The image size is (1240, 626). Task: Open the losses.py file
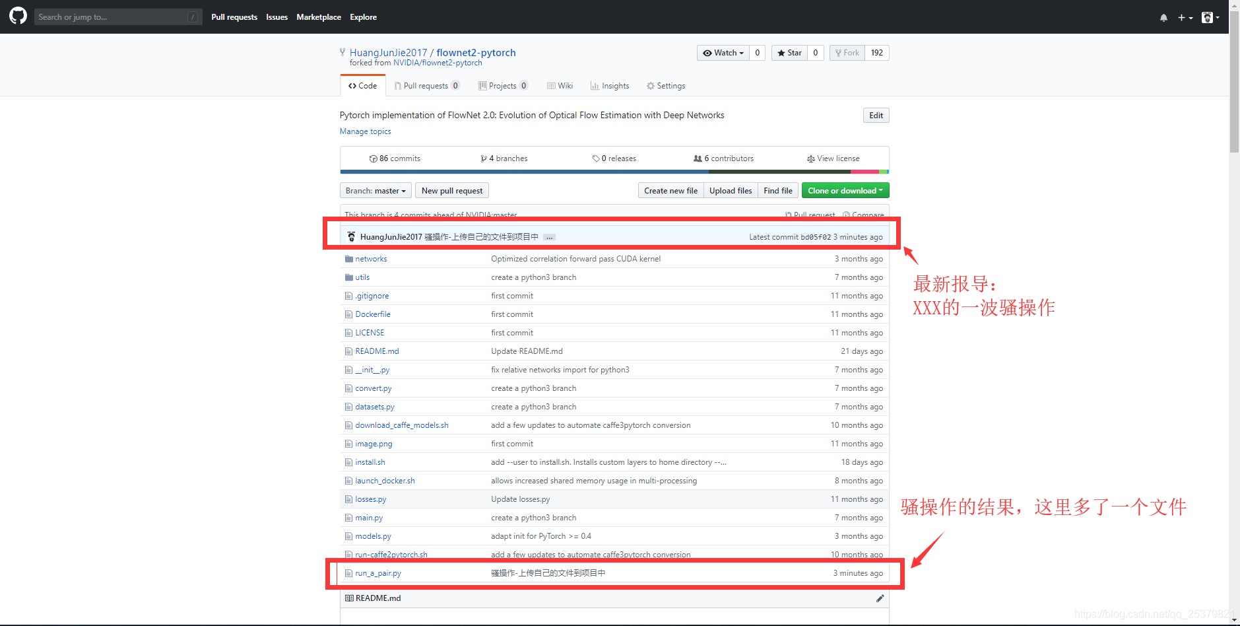click(371, 499)
